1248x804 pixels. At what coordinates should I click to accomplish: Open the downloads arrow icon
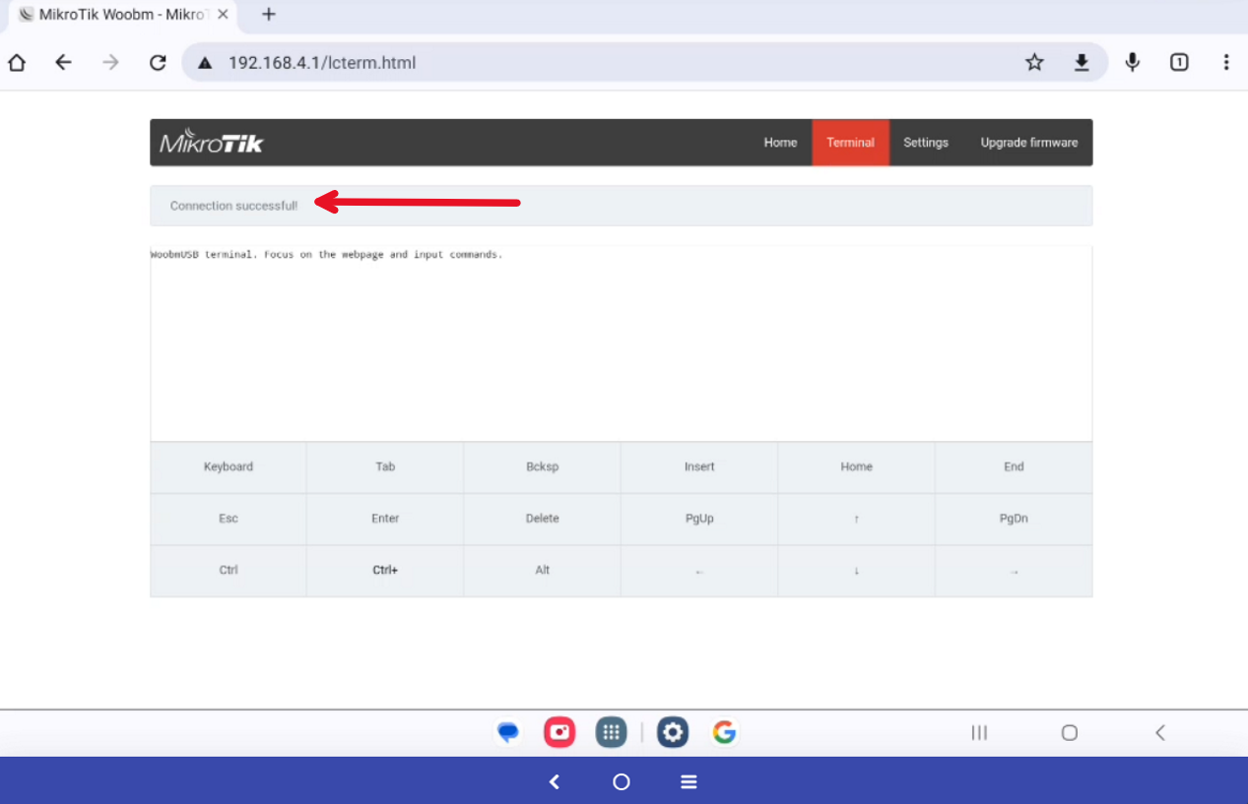click(x=1082, y=63)
